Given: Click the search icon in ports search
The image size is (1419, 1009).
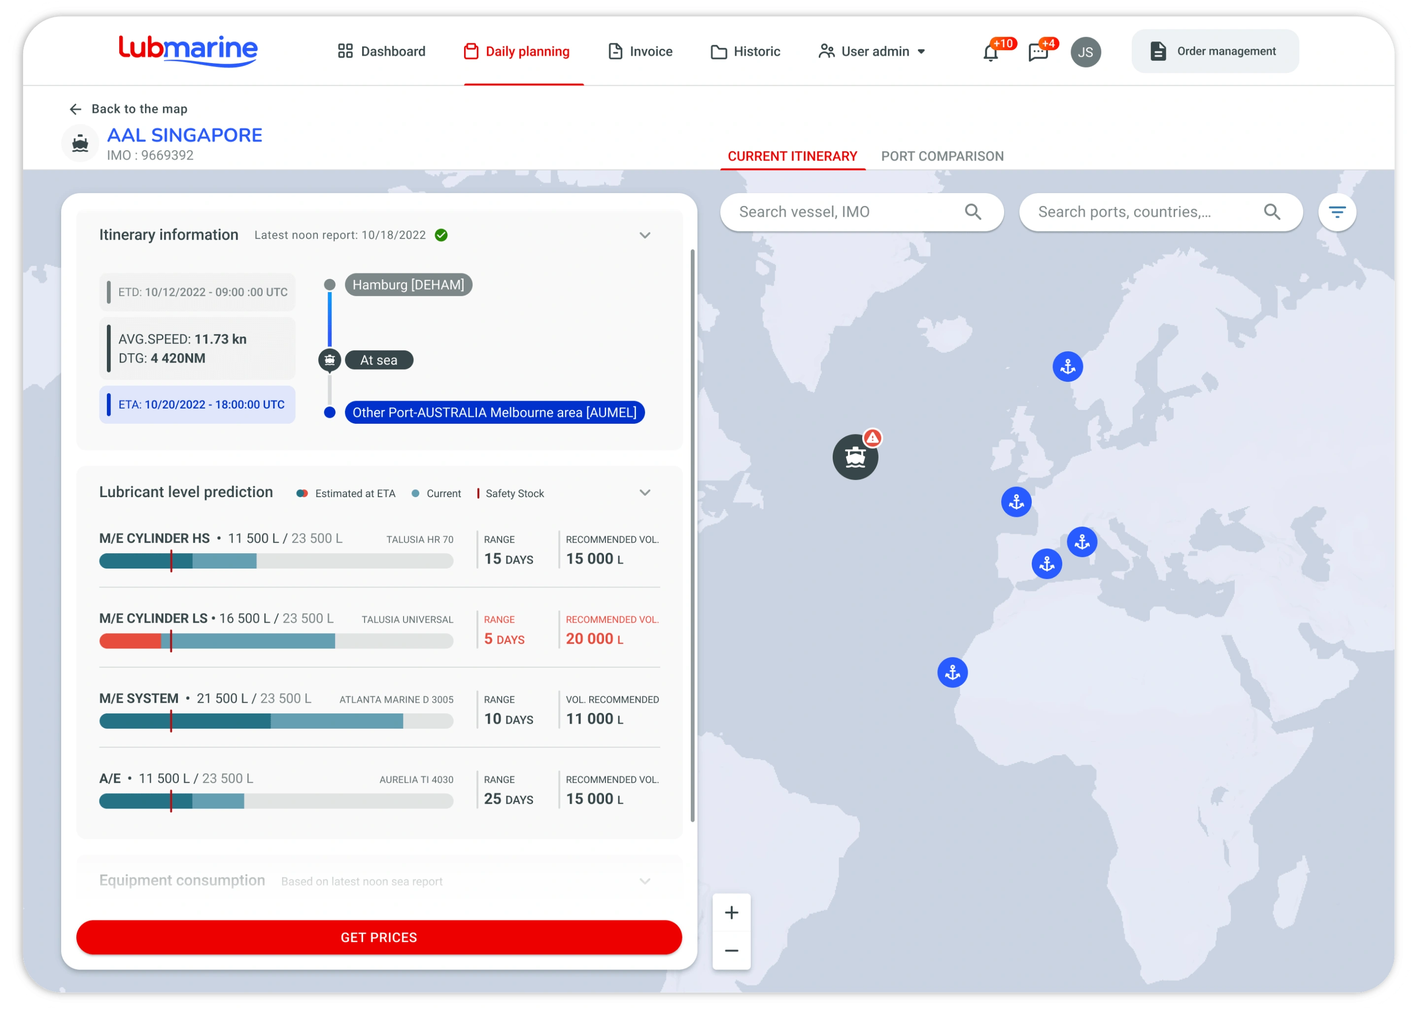Looking at the screenshot, I should click(1271, 212).
